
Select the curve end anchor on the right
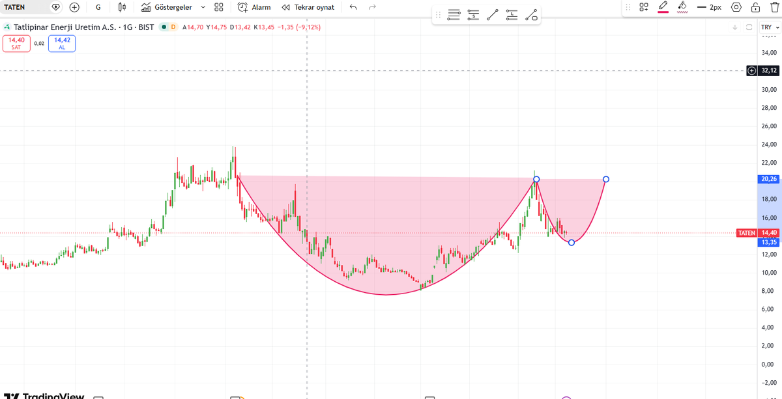point(606,179)
